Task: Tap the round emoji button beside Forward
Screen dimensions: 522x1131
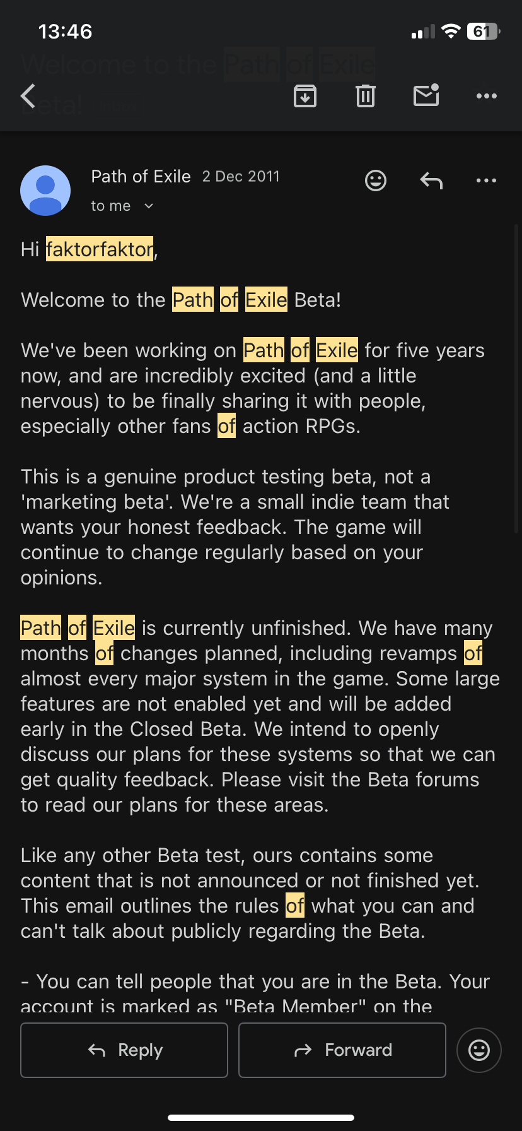Action: pos(479,1050)
